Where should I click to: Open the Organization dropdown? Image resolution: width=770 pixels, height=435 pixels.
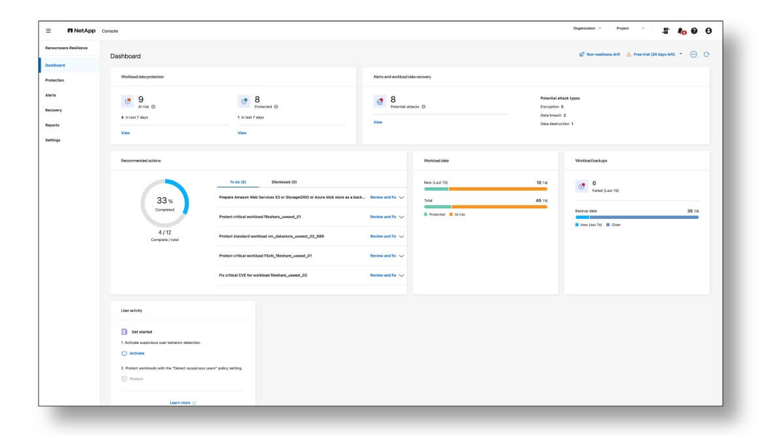click(587, 29)
